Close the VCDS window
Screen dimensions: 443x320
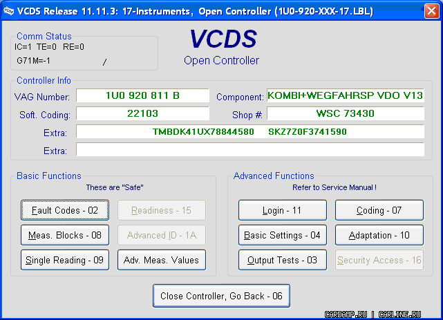432,11
